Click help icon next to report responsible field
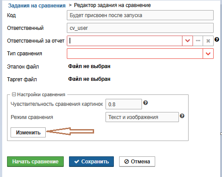222x177 pixels. click(x=217, y=40)
